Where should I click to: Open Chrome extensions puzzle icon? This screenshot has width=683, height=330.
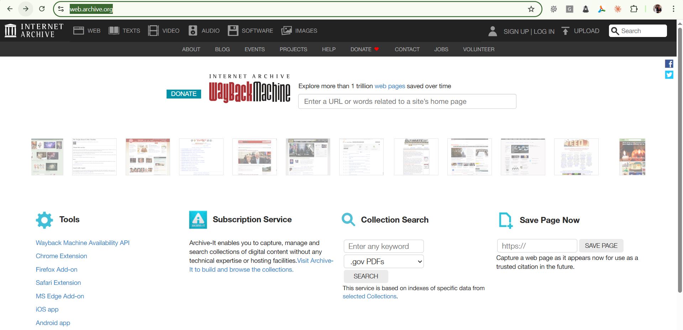[634, 9]
